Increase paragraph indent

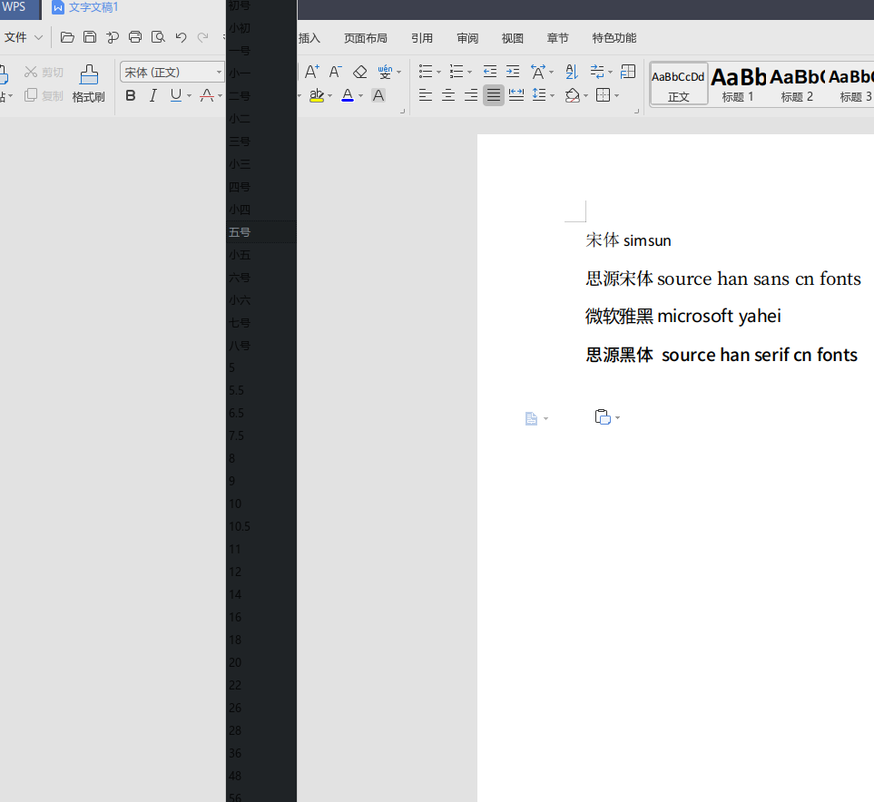(513, 72)
